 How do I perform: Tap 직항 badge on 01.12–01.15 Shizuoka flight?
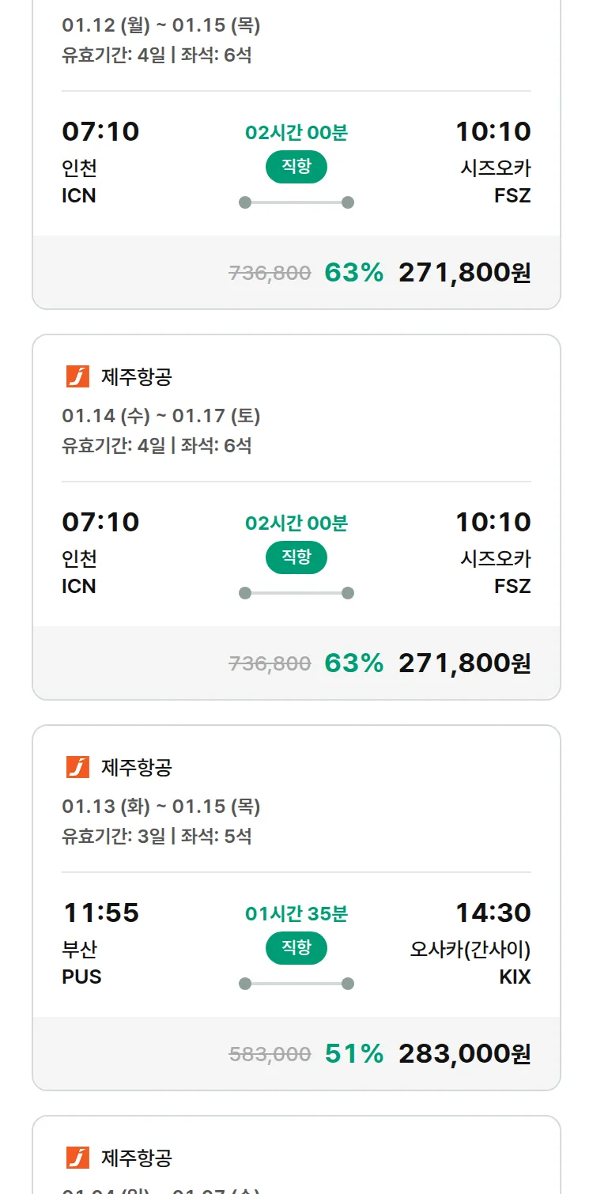point(296,167)
